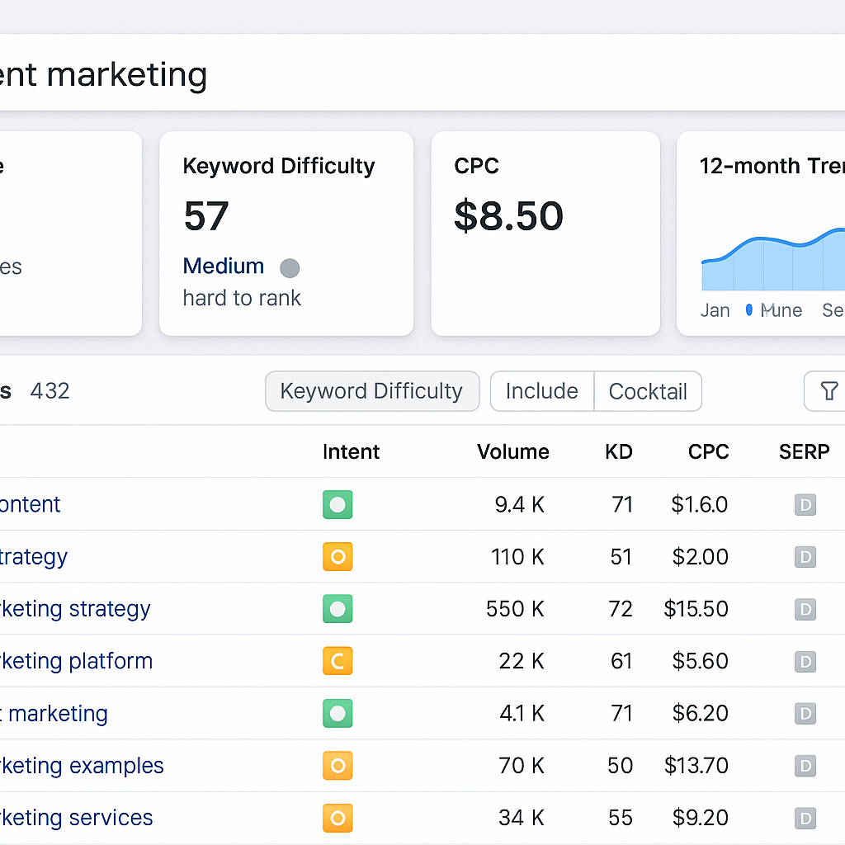
Task: Sort table by Volume column
Action: 512,452
